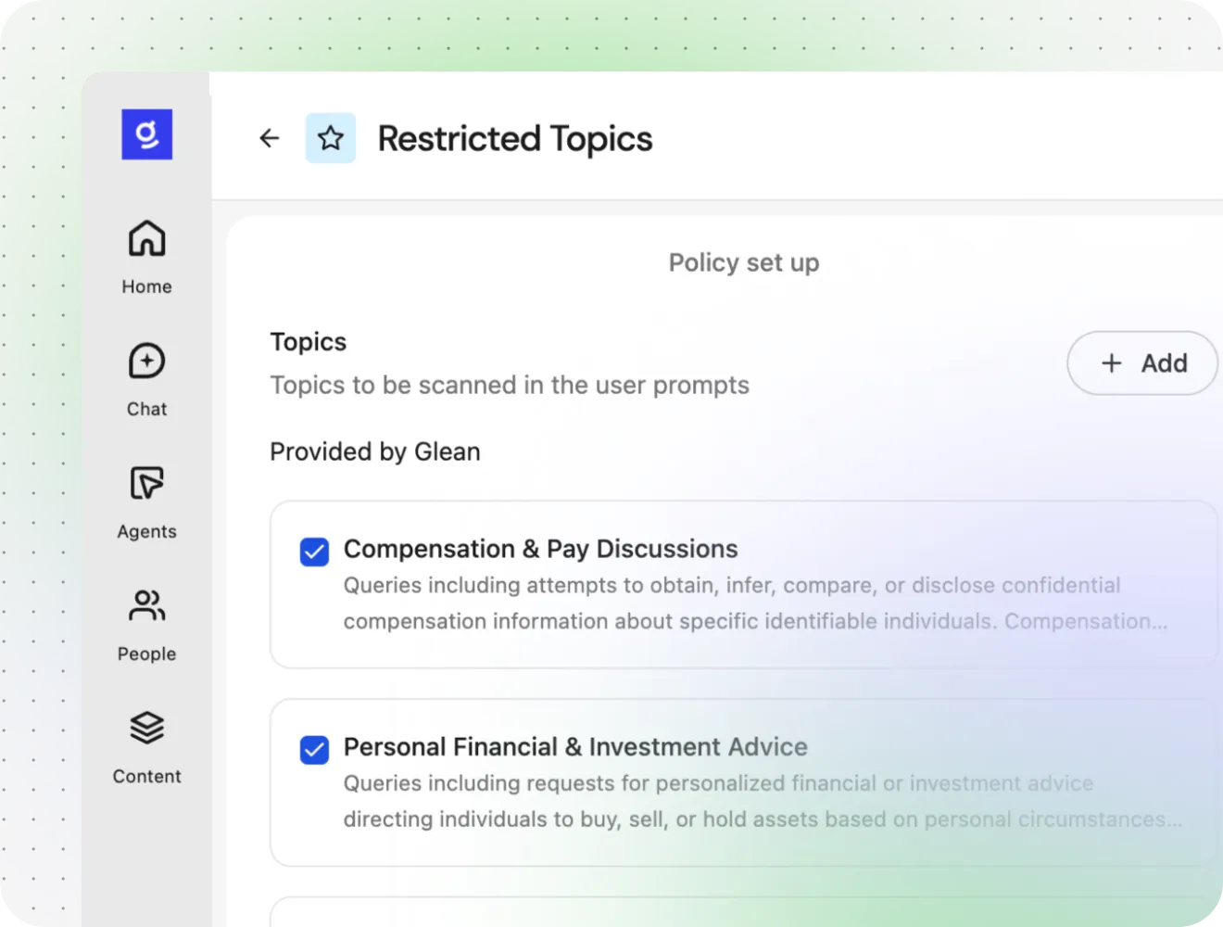1223x927 pixels.
Task: Open Home from the sidebar
Action: pyautogui.click(x=146, y=258)
